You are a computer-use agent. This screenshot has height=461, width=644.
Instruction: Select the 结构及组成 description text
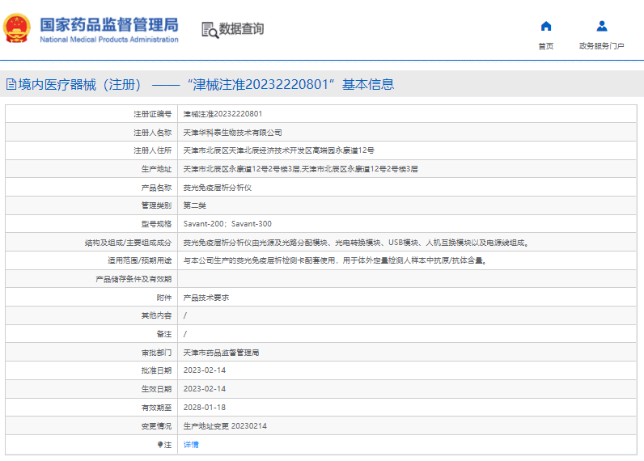coord(357,243)
